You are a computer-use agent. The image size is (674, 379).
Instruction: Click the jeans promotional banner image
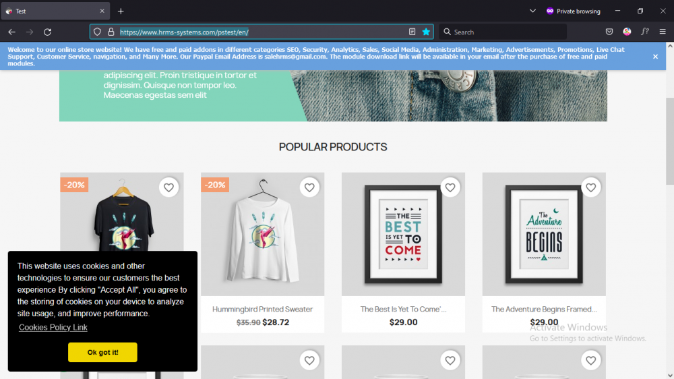pos(333,96)
